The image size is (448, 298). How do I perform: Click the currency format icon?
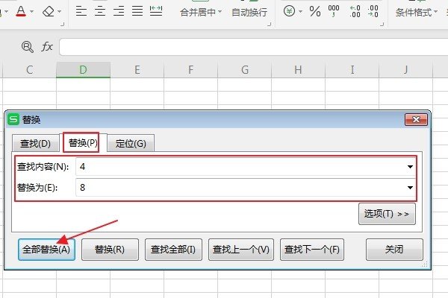[289, 11]
